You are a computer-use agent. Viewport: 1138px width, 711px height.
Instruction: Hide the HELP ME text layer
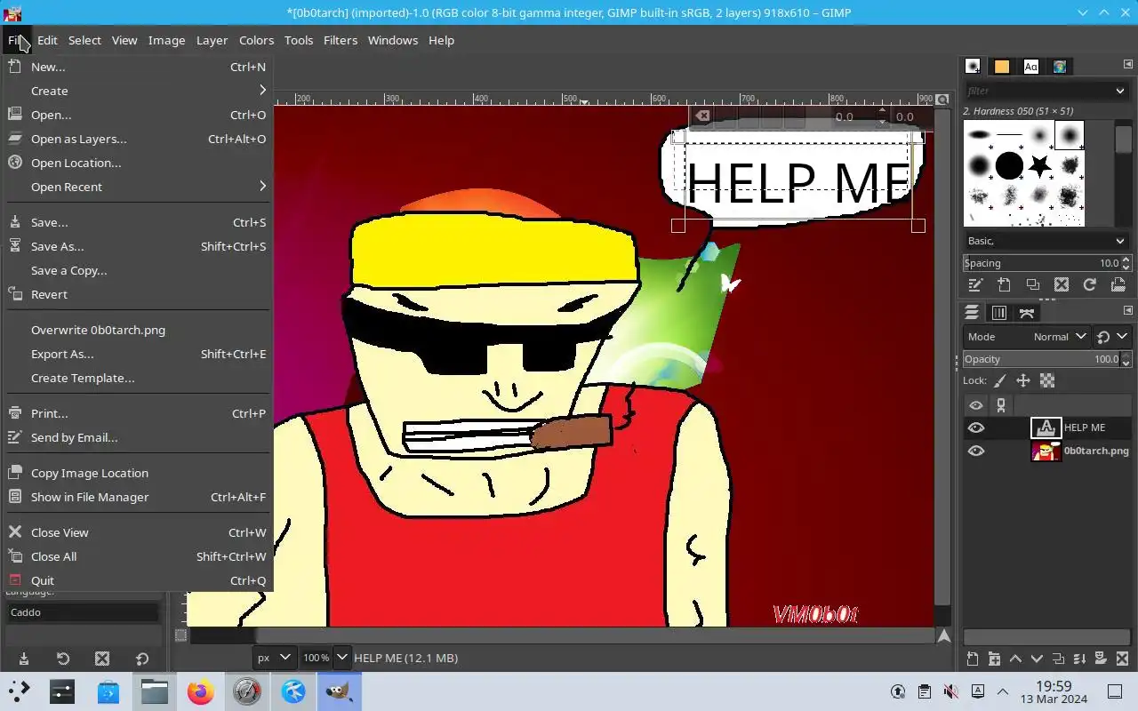976,427
